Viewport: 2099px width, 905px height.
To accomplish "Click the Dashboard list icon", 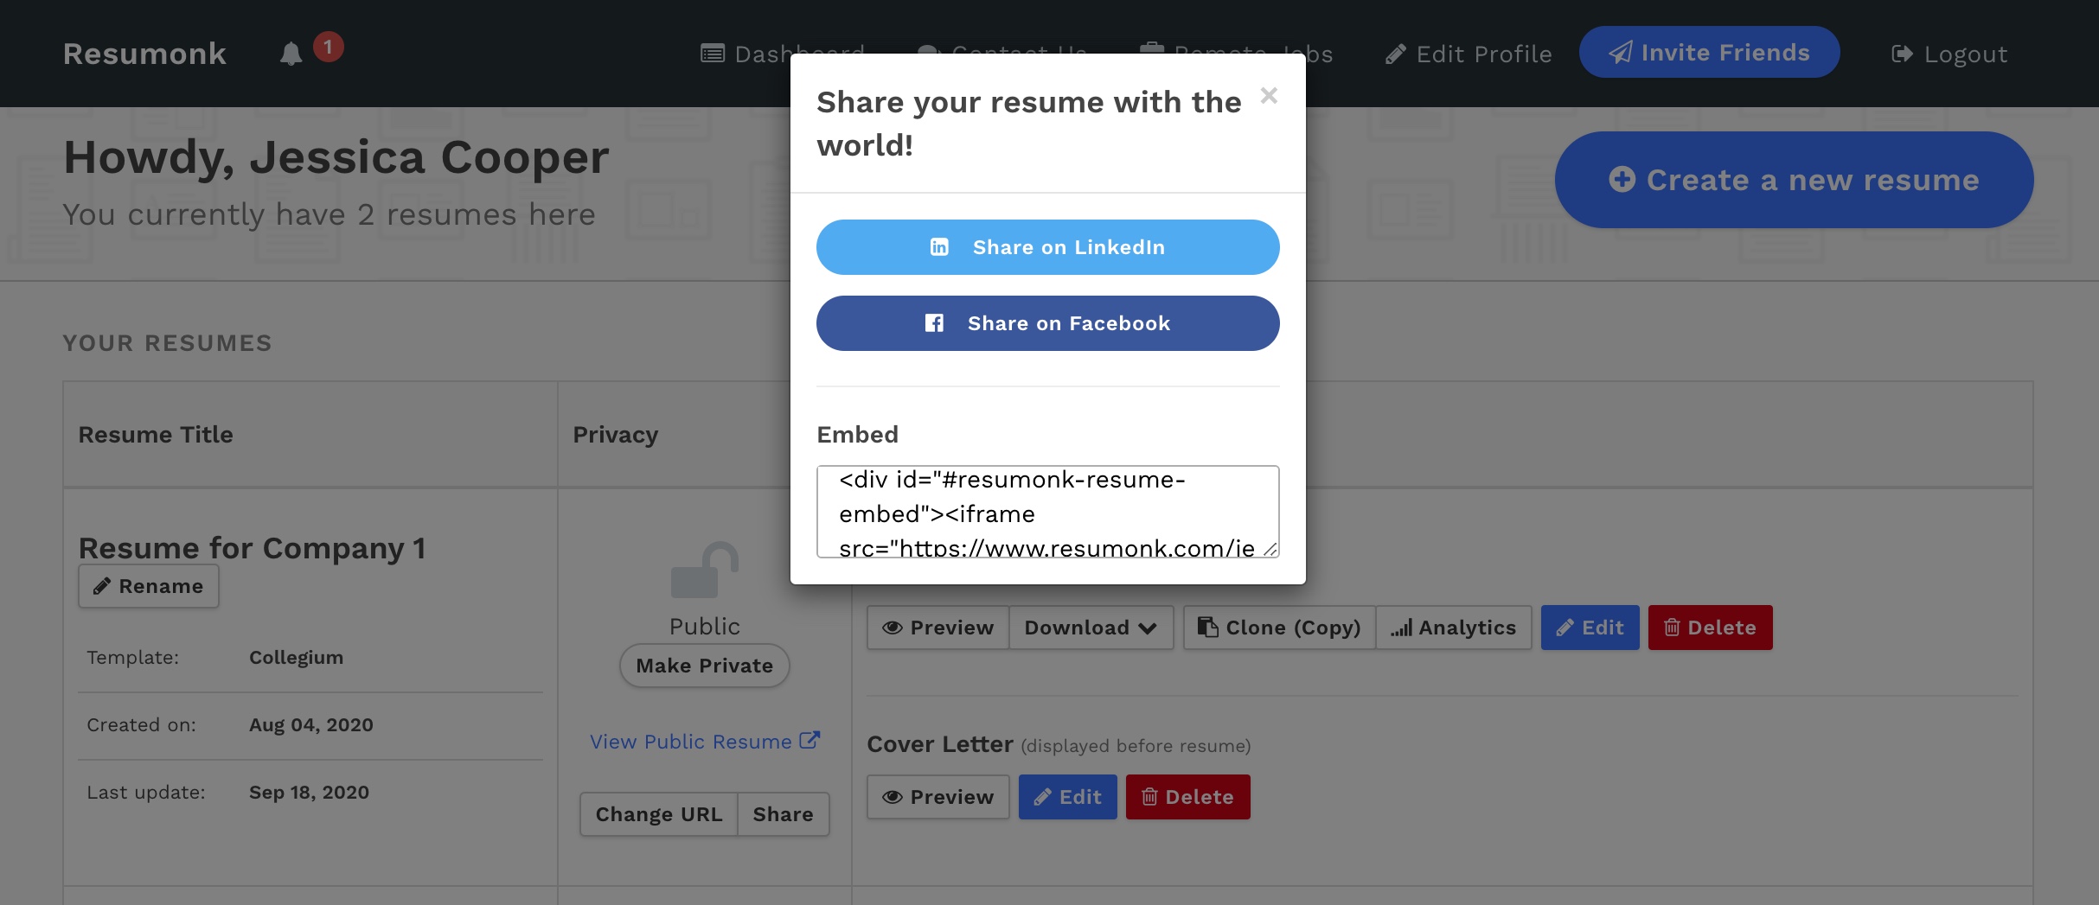I will [713, 54].
